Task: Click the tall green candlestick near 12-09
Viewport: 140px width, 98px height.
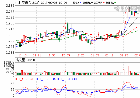Action: click(x=68, y=27)
